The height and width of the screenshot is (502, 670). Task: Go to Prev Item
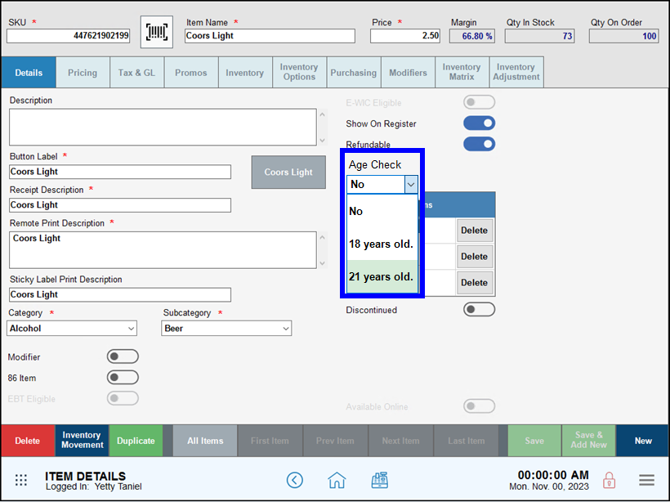pyautogui.click(x=336, y=441)
